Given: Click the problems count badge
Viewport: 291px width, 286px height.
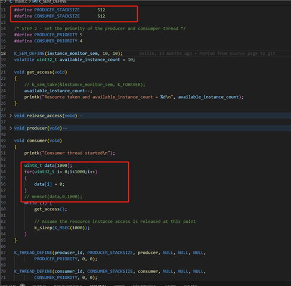Looking at the screenshot, I should click(x=22, y=285).
